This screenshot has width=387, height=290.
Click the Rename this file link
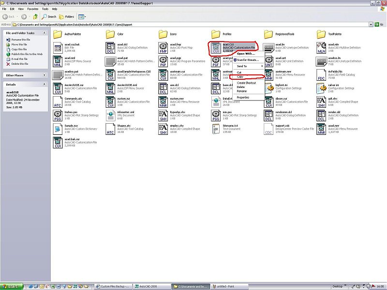coord(21,40)
